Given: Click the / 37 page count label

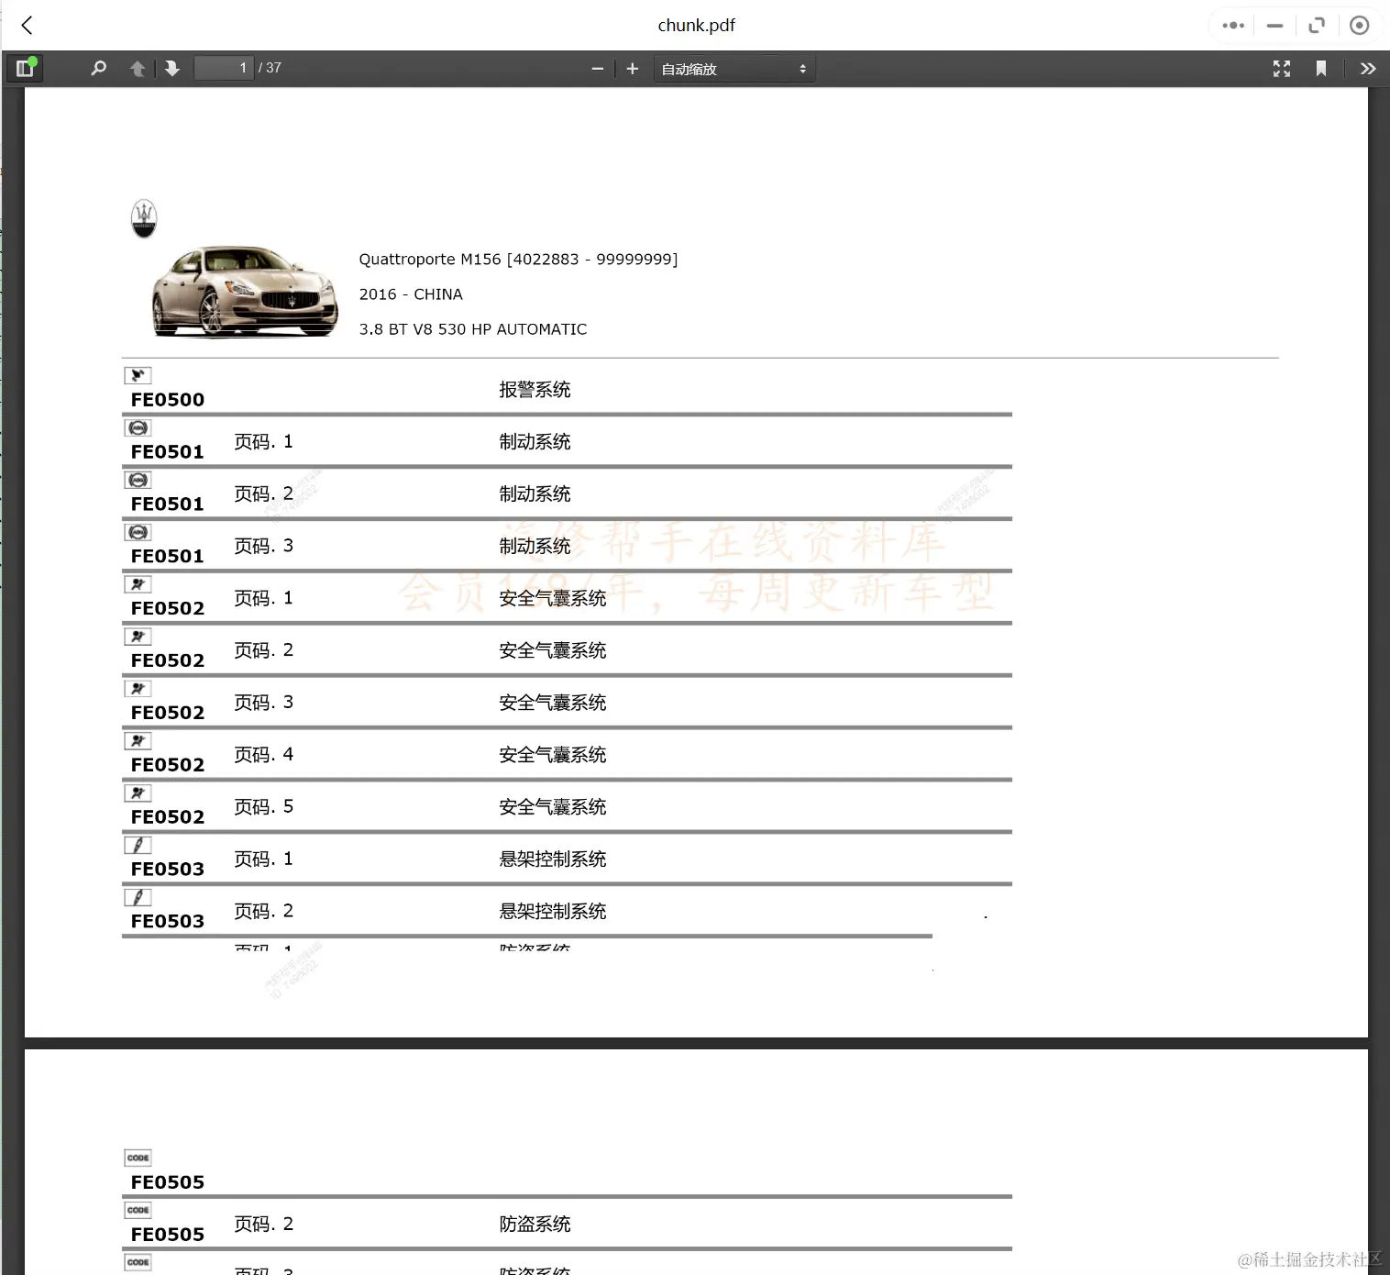Looking at the screenshot, I should point(270,68).
